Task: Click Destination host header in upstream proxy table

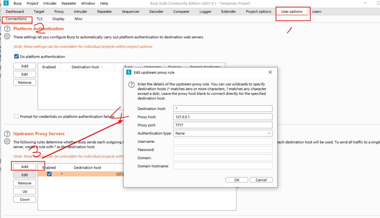Action: (x=87, y=168)
